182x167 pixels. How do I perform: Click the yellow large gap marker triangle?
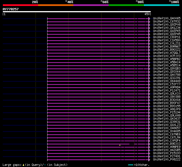(x=120, y=145)
